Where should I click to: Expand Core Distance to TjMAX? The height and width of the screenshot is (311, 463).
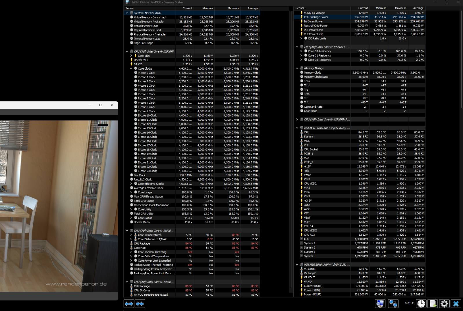pyautogui.click(x=131, y=239)
